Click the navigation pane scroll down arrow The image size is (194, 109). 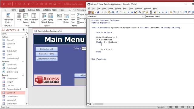tap(27, 104)
